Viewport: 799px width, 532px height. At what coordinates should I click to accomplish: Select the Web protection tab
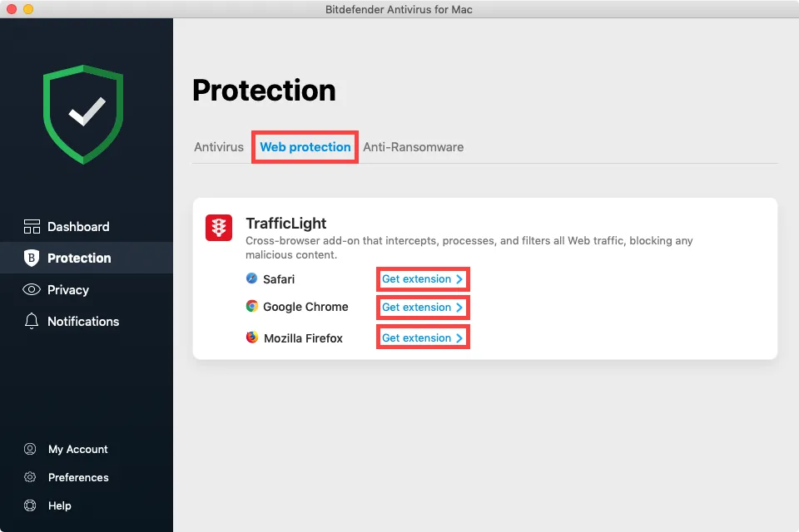[305, 146]
